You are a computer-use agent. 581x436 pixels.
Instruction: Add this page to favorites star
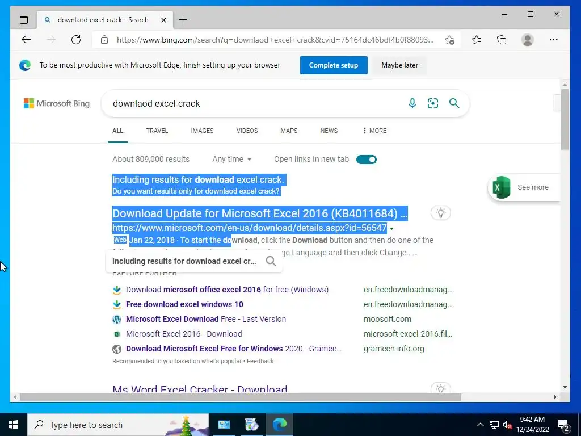(449, 40)
